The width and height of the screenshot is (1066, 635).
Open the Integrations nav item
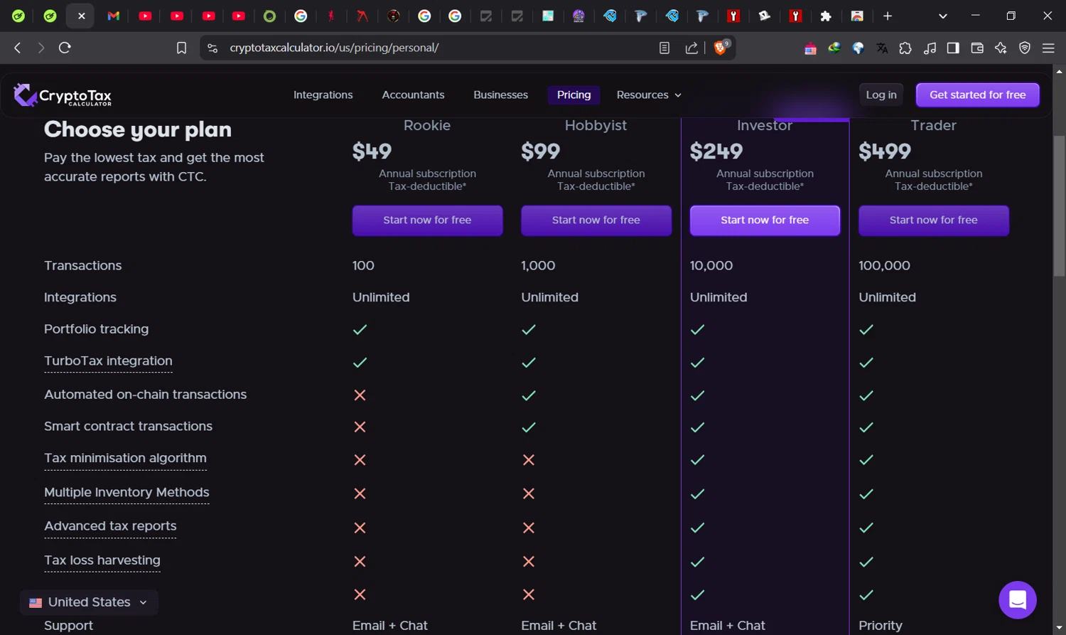coord(323,95)
